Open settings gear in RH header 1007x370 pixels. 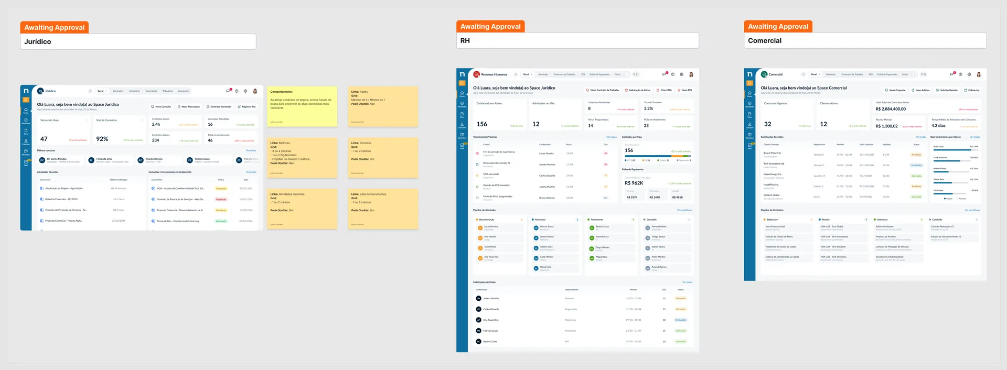click(682, 74)
